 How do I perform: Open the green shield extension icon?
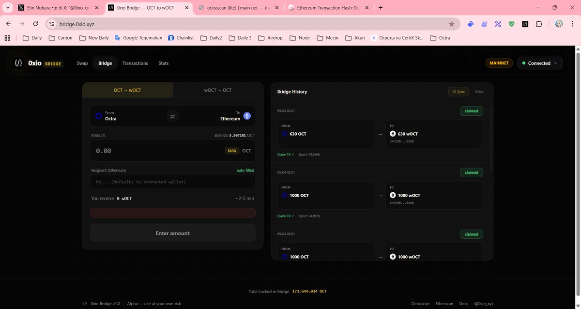tap(511, 24)
